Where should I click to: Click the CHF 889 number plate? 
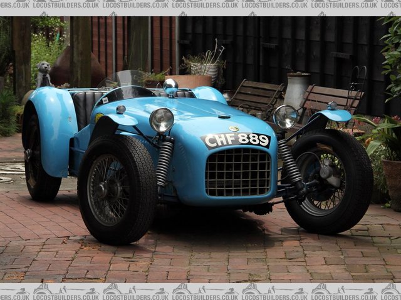tap(237, 140)
